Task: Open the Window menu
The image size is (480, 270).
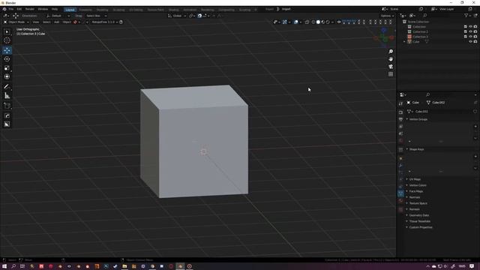Action: (x=43, y=9)
